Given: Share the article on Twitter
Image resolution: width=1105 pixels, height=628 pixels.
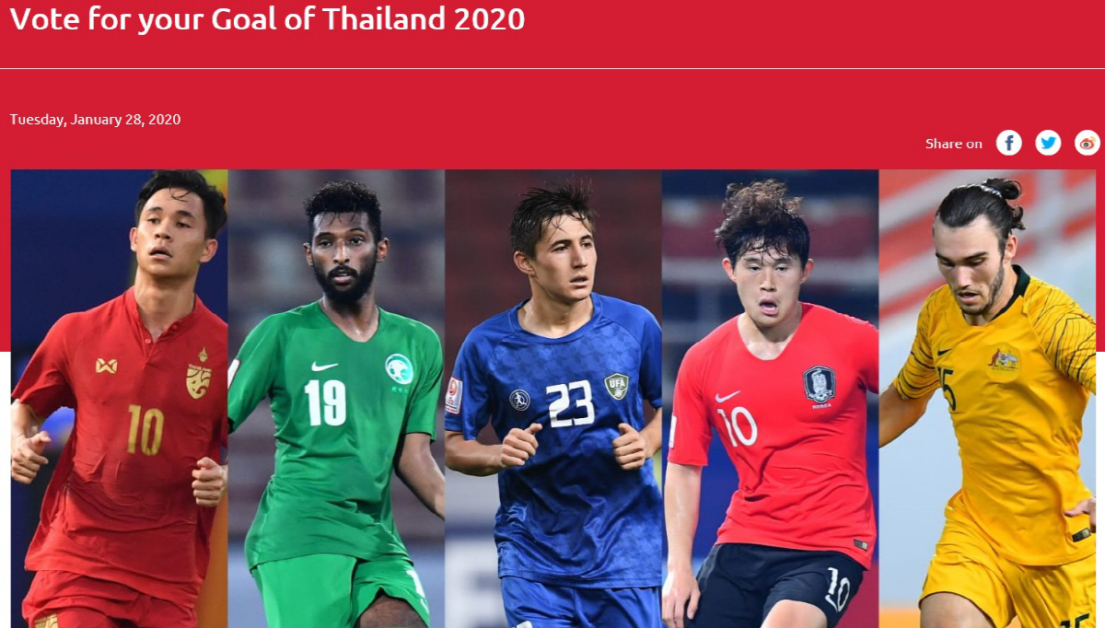Looking at the screenshot, I should (1048, 143).
